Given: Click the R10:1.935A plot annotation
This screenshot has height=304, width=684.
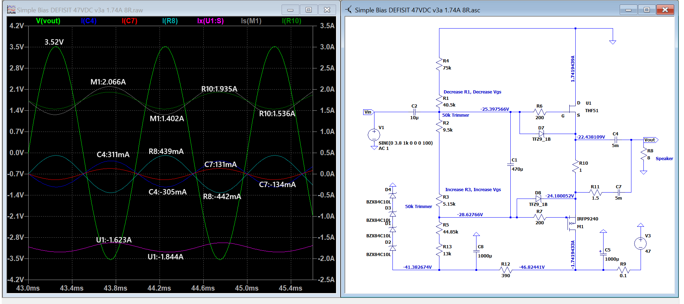Looking at the screenshot, I should [219, 89].
